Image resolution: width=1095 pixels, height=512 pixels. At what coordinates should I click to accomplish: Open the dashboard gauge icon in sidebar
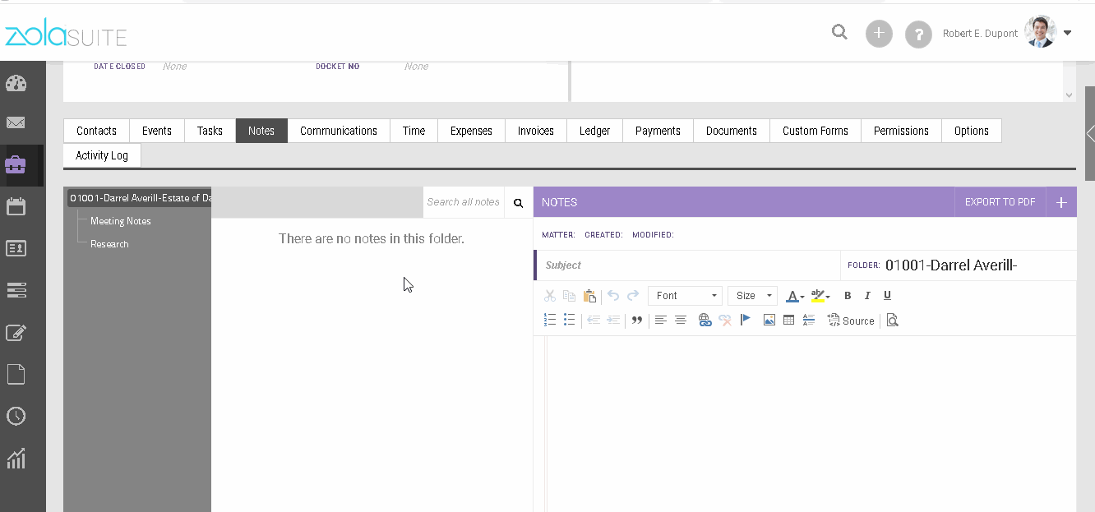(x=16, y=83)
